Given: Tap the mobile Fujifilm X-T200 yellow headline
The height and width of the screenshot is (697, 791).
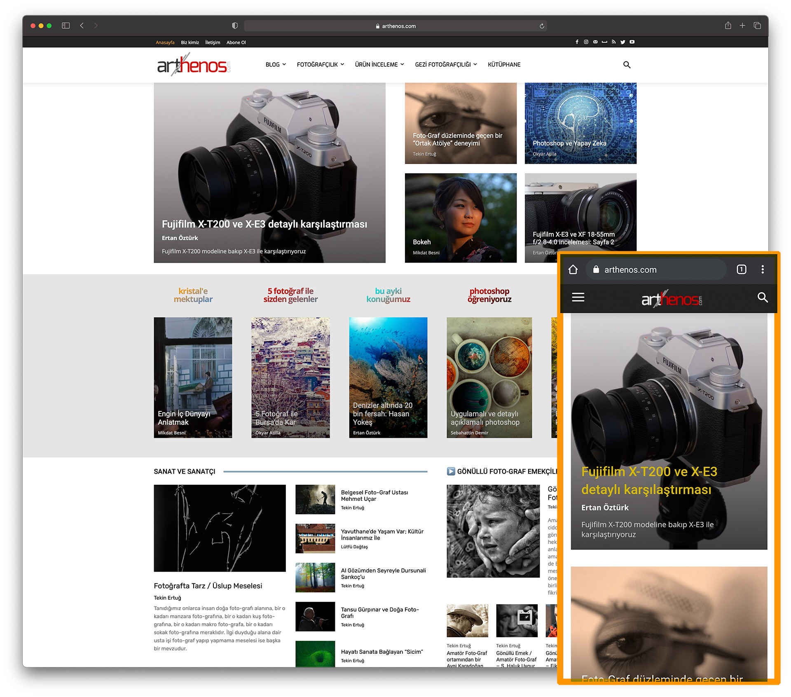Looking at the screenshot, I should [x=649, y=481].
